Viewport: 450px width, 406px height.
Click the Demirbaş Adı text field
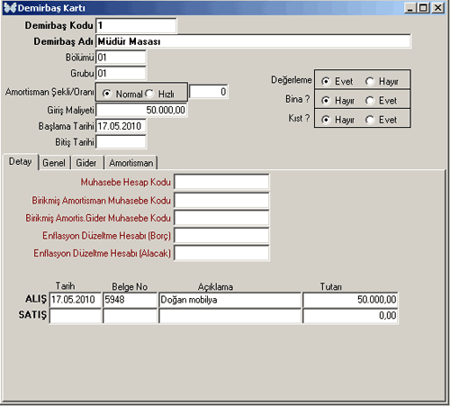pos(254,41)
